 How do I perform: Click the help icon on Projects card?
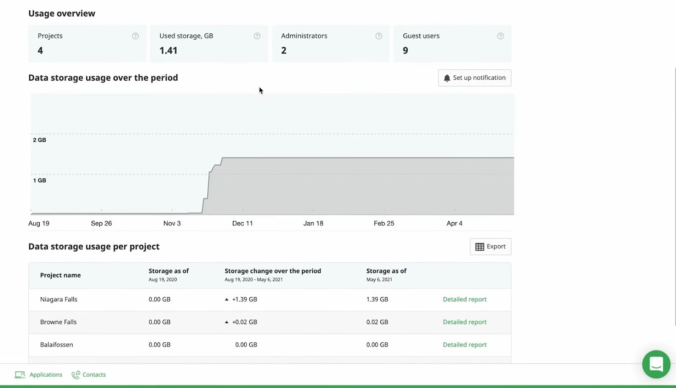pos(135,36)
